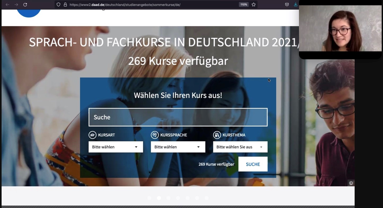Click the speech bubble Kurssprache icon
This screenshot has height=208, width=383.
tap(155, 135)
